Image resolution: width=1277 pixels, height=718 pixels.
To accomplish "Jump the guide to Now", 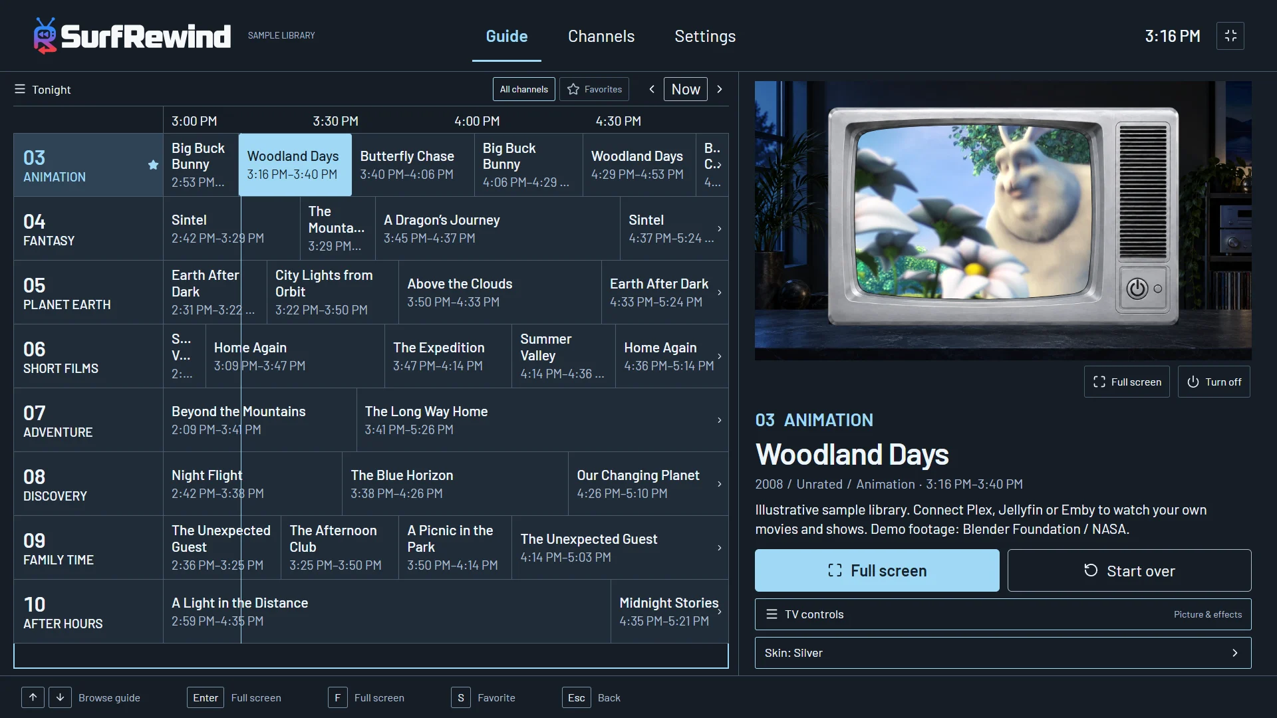I will click(686, 89).
